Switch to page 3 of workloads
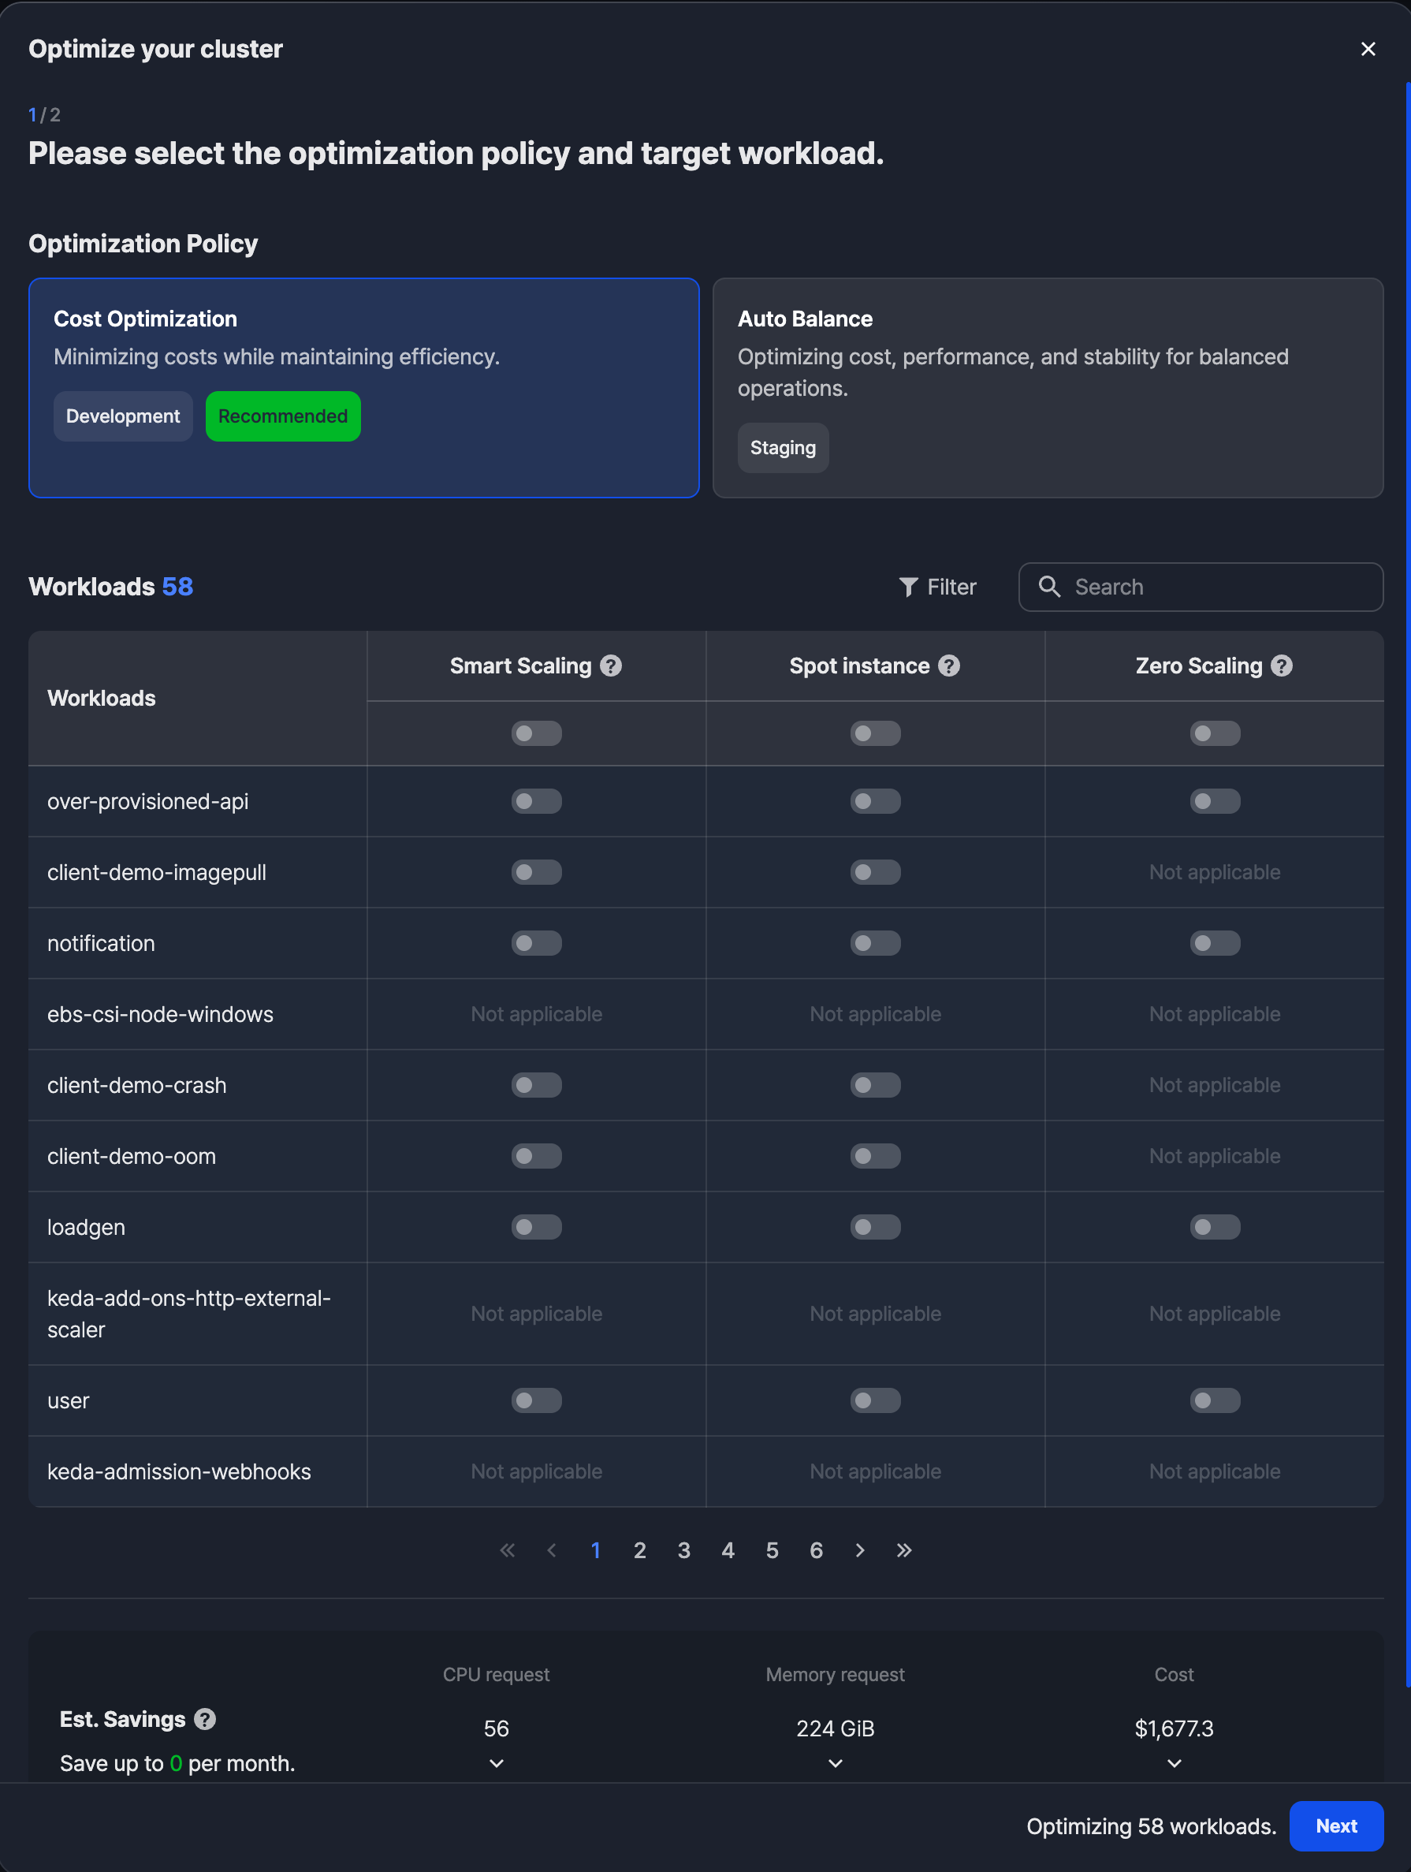1411x1872 pixels. [683, 1550]
